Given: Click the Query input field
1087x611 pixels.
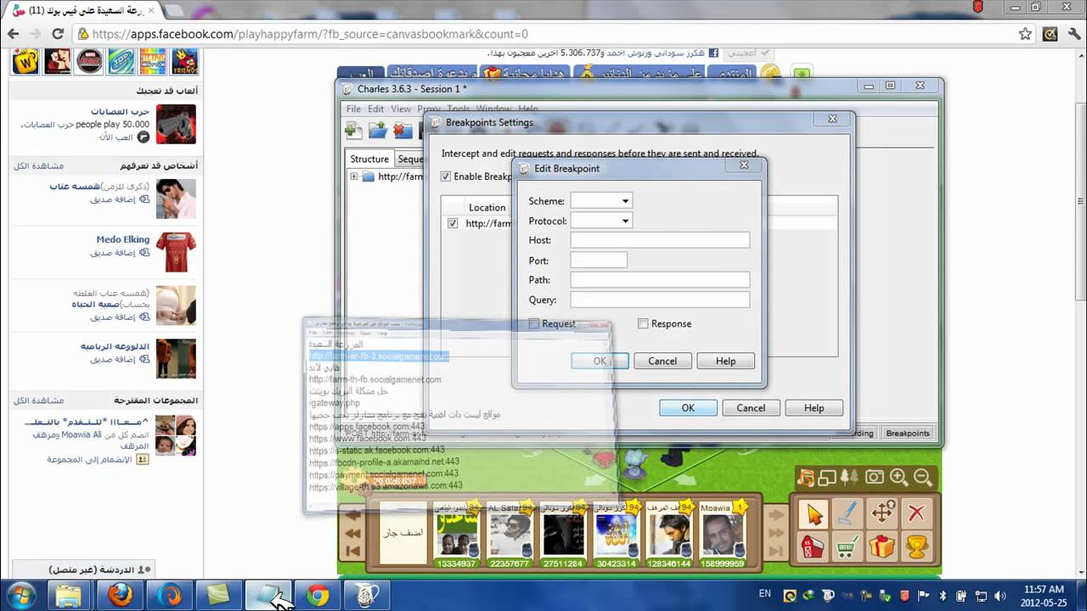Looking at the screenshot, I should click(660, 300).
